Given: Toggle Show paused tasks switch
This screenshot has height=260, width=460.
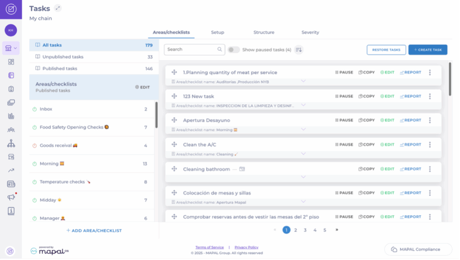Looking at the screenshot, I should click(234, 50).
